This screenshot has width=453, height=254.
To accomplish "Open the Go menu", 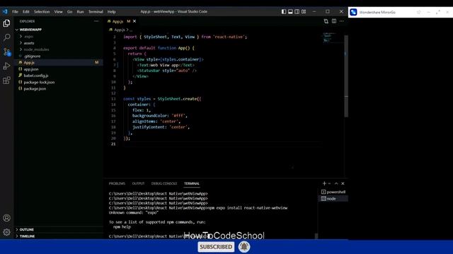I will point(69,12).
